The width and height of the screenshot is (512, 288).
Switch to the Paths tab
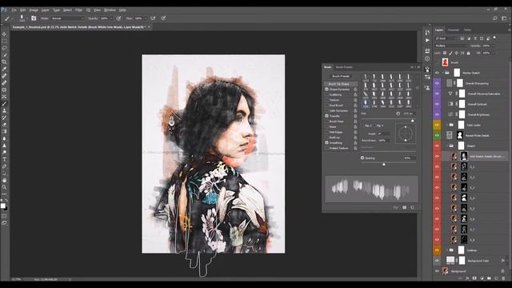tap(467, 30)
